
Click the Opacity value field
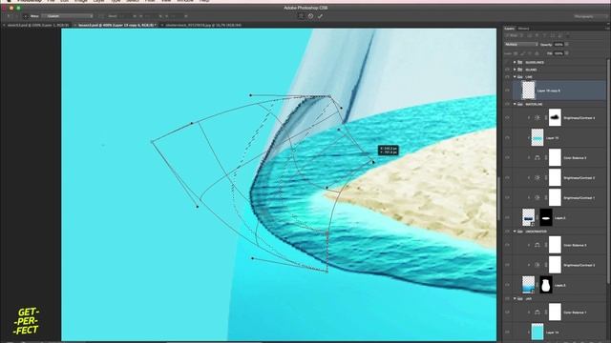558,45
